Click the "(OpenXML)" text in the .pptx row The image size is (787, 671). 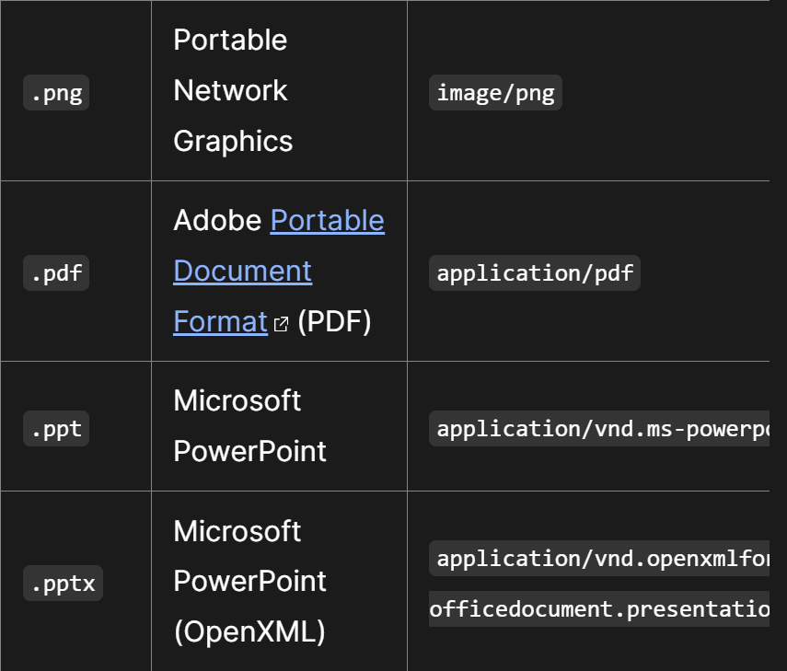[249, 632]
